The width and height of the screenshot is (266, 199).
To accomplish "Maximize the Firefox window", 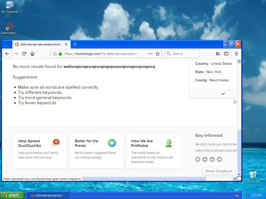I will 232,44.
